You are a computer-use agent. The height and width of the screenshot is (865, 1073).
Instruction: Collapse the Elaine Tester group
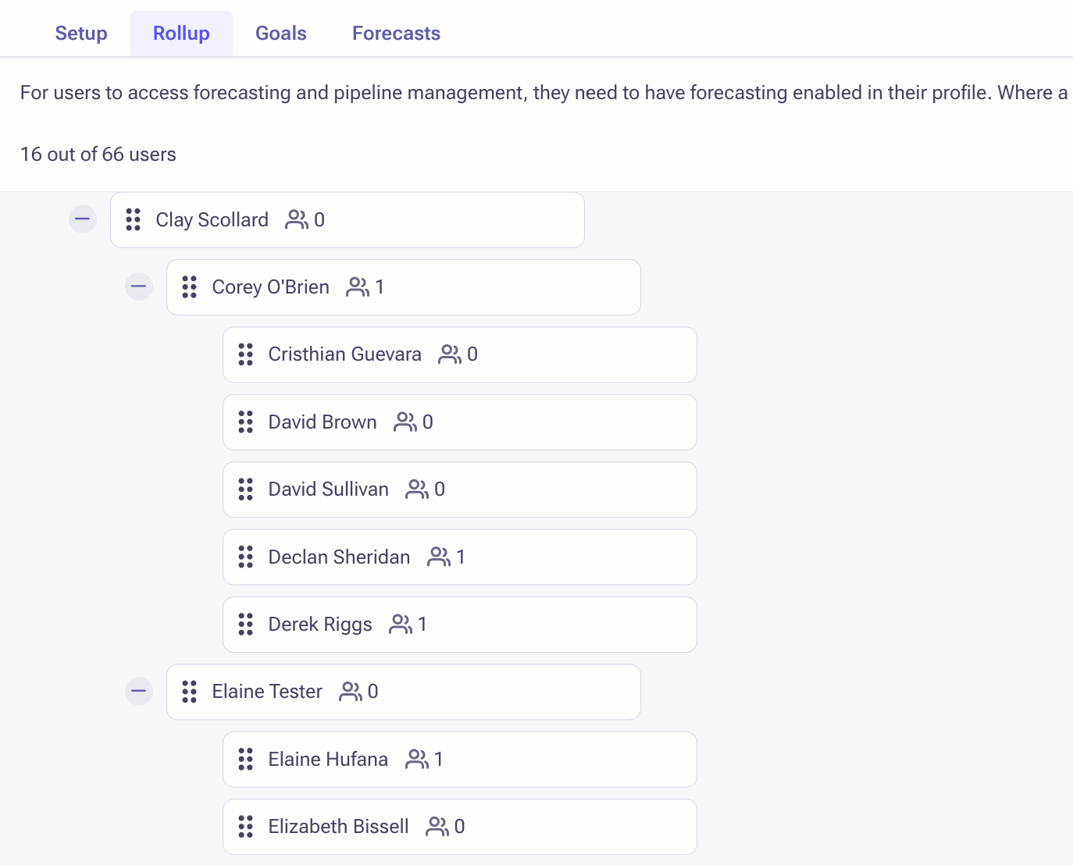click(139, 691)
